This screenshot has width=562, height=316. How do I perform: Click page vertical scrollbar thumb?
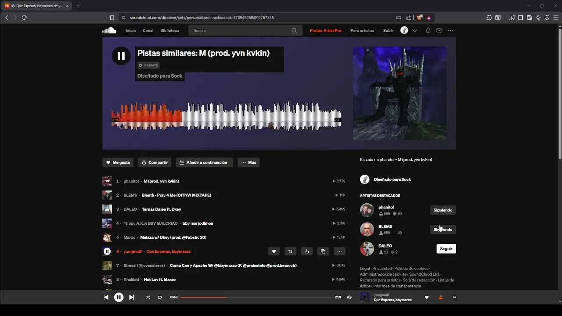click(560, 94)
